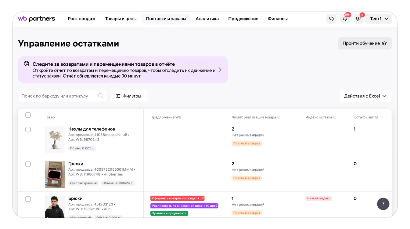Open the Тест1 account dropdown
The image size is (410, 229).
click(379, 19)
